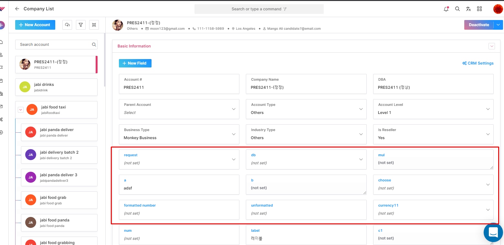Screen dimensions: 504x245
Task: Click the jabi food panda brown avatar
Action: (x=31, y=222)
